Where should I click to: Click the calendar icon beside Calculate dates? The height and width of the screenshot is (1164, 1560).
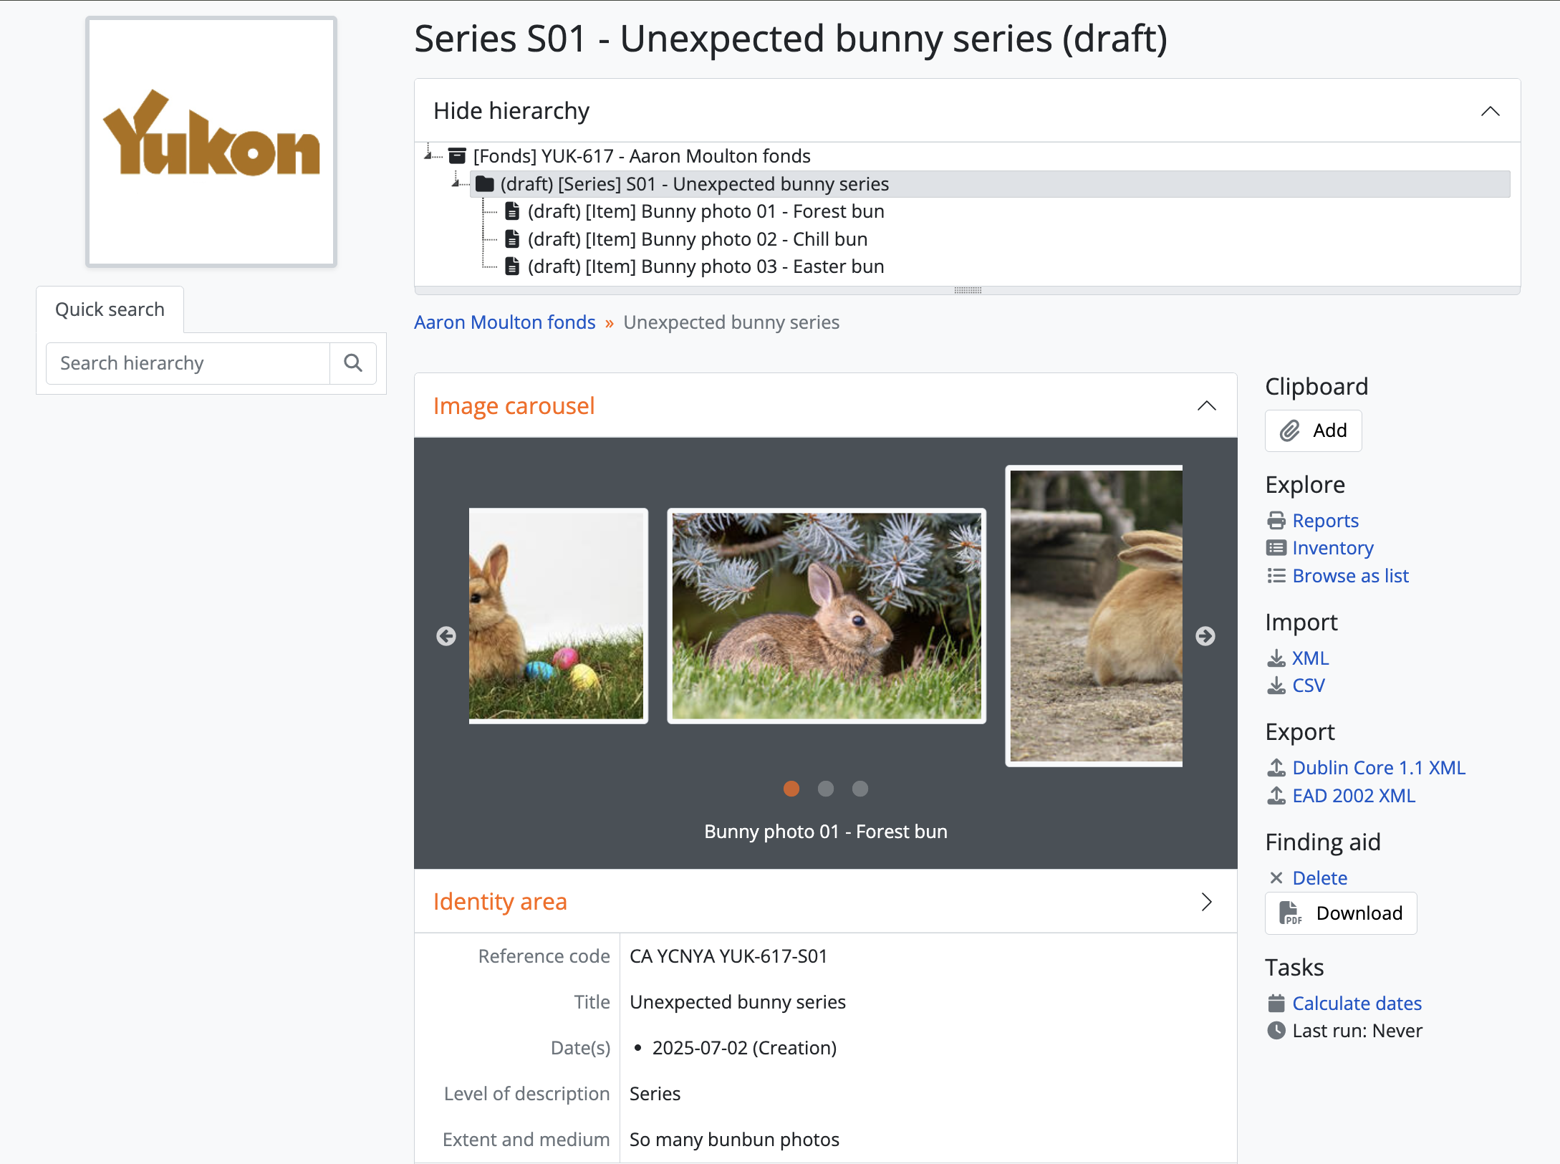pyautogui.click(x=1276, y=1004)
